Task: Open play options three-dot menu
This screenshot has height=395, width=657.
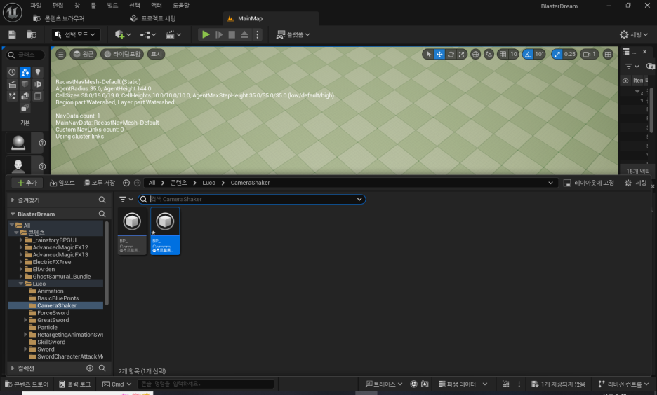Action: coord(258,34)
